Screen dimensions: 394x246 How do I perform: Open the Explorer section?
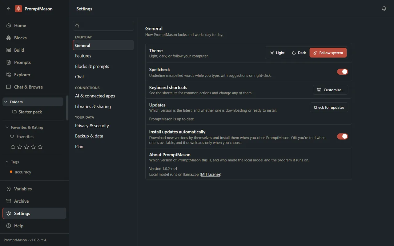pos(34,75)
